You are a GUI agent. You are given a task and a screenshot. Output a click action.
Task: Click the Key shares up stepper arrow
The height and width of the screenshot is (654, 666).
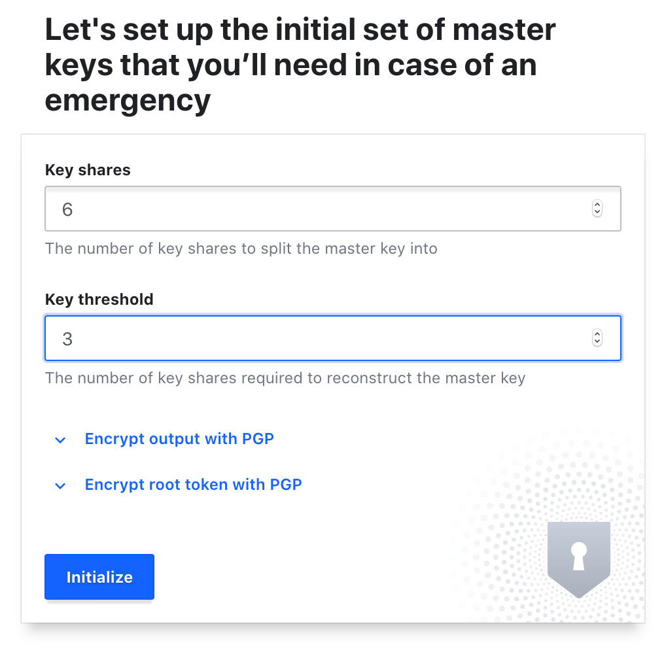click(x=597, y=204)
